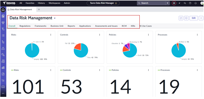Click the Tavro logo
Image resolution: width=204 pixels, height=99 pixels.
click(x=9, y=3)
